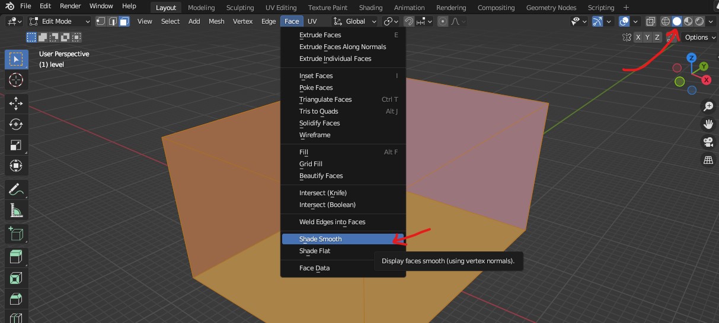Toggle mirror X axis
The image size is (719, 323).
(638, 37)
